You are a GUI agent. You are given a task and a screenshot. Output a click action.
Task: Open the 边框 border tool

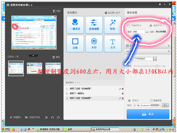pyautogui.click(x=75, y=44)
